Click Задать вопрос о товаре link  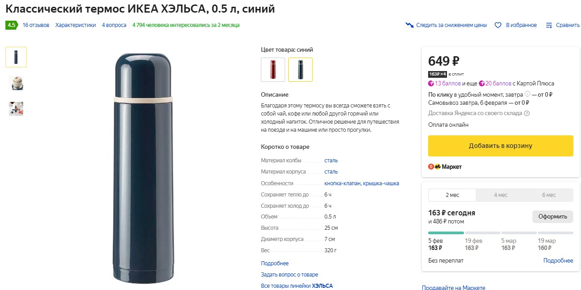coord(289,274)
